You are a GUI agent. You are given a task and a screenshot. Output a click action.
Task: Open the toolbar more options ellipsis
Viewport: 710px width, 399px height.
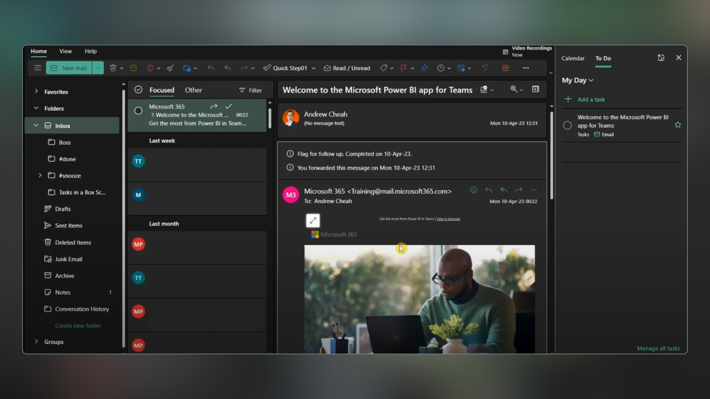click(526, 68)
